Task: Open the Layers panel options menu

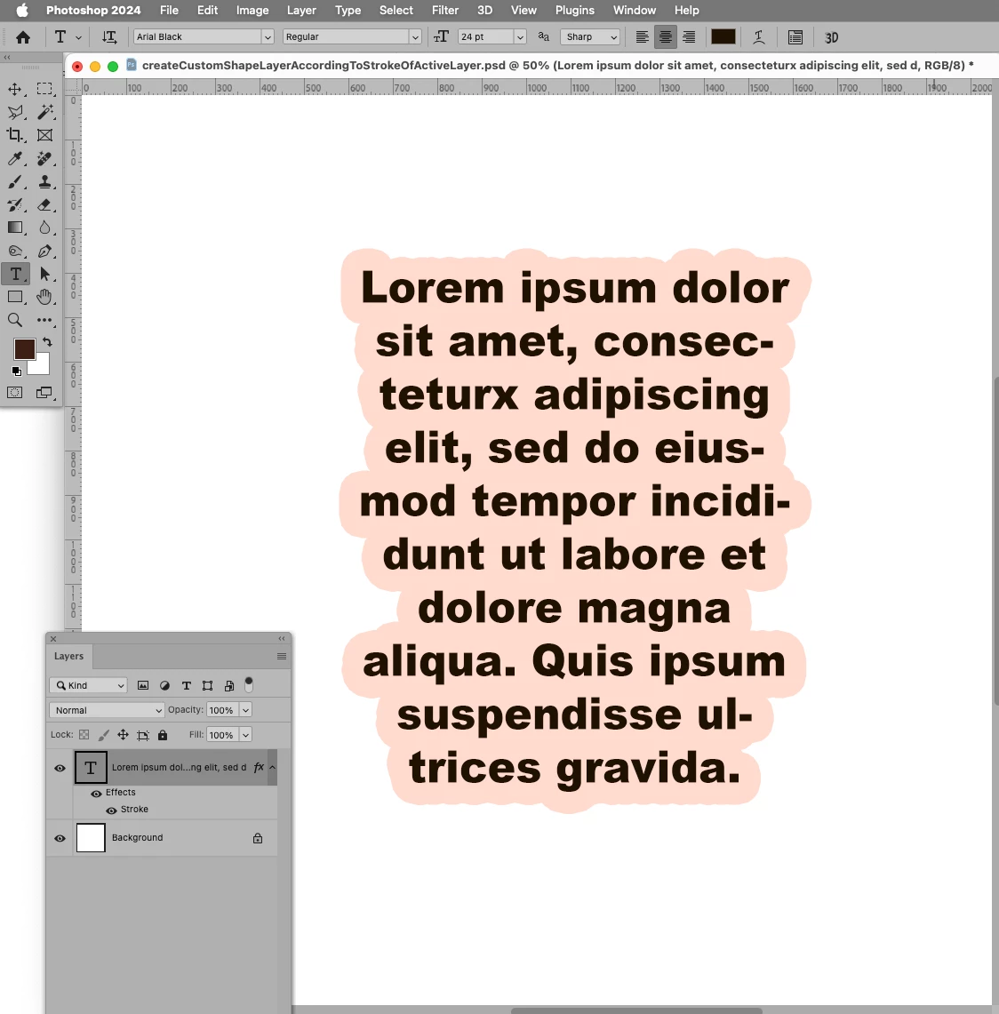Action: [x=281, y=657]
